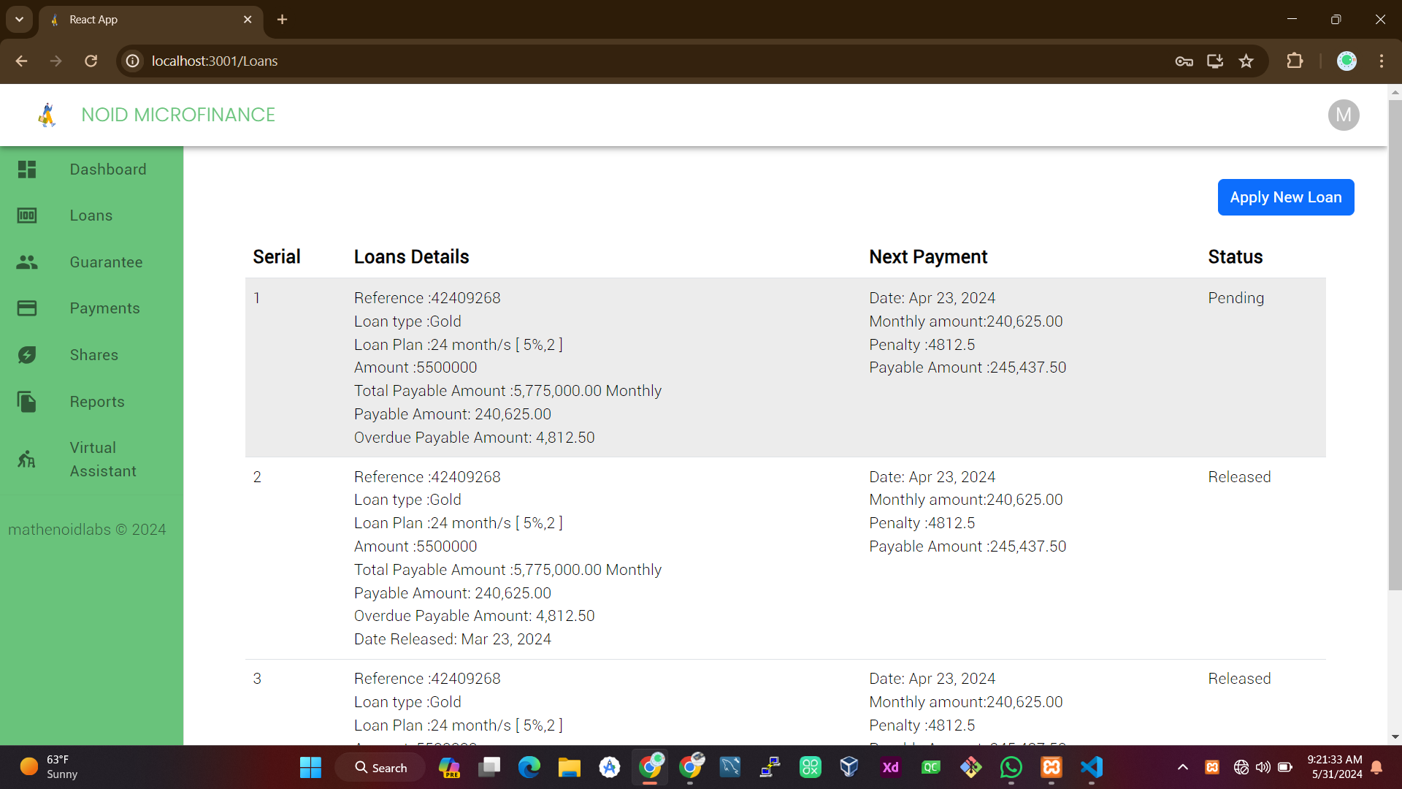Viewport: 1402px width, 789px height.
Task: Expand the tab search chevron
Action: [20, 20]
